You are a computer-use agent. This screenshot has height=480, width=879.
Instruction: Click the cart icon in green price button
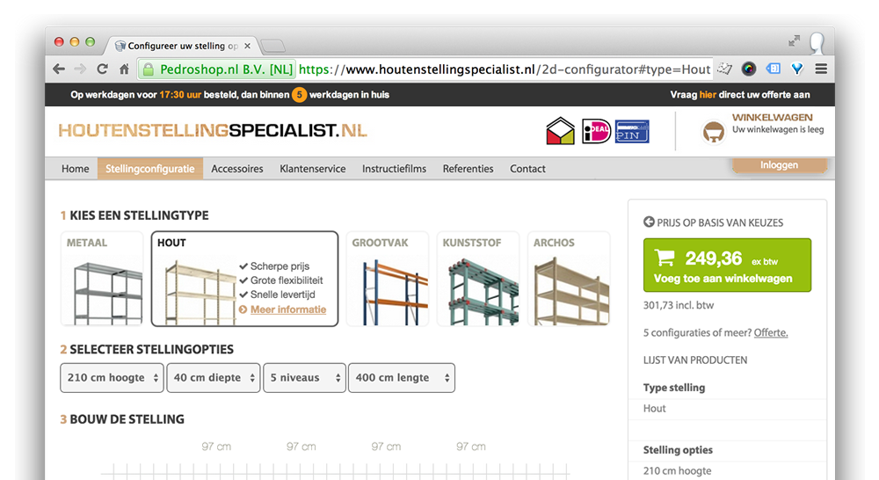(x=665, y=258)
